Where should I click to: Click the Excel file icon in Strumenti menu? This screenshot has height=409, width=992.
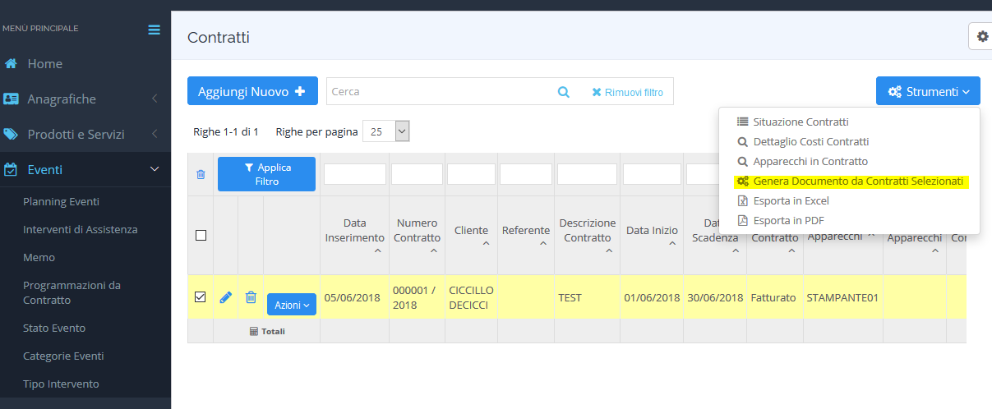point(742,201)
